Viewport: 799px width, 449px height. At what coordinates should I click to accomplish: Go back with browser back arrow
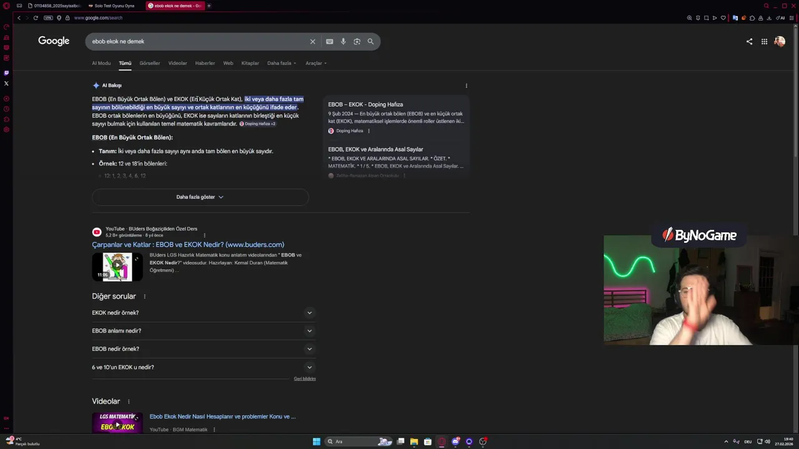click(x=19, y=18)
